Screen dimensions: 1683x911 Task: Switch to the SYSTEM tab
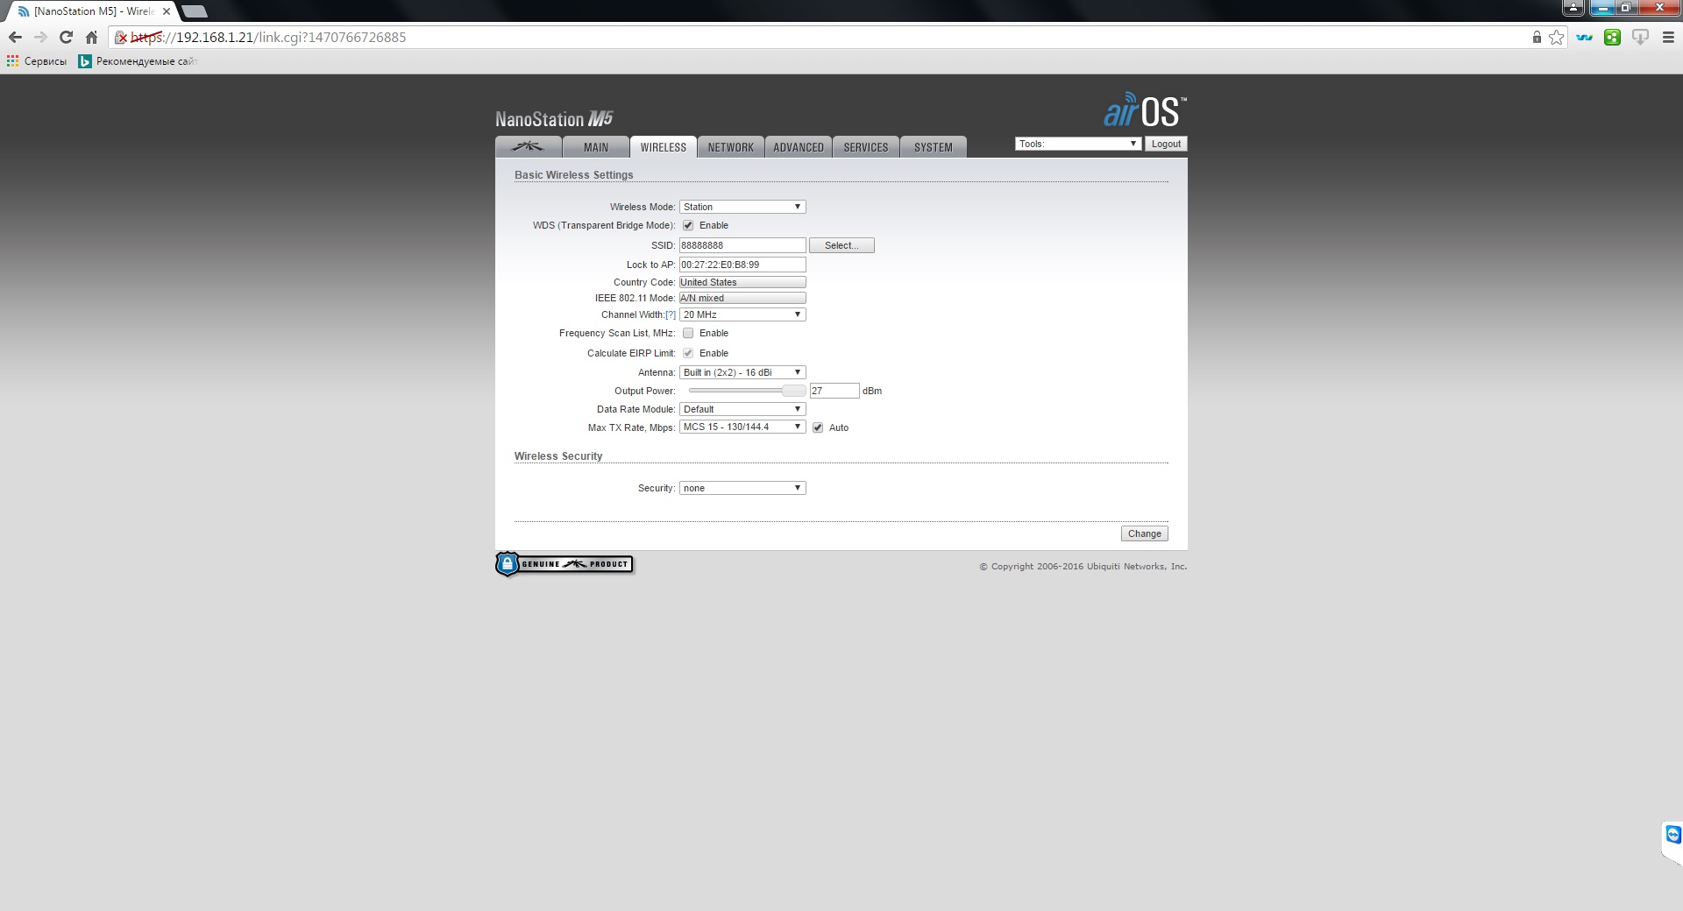pyautogui.click(x=934, y=147)
